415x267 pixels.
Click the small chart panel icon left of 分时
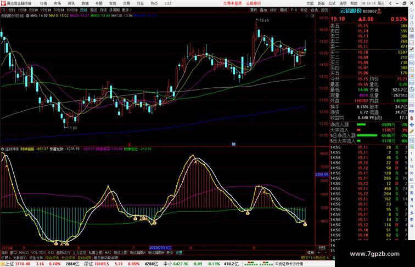pyautogui.click(x=3, y=10)
